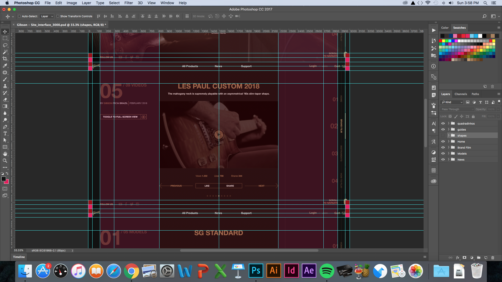Click Create new group folder icon

[x=479, y=258]
